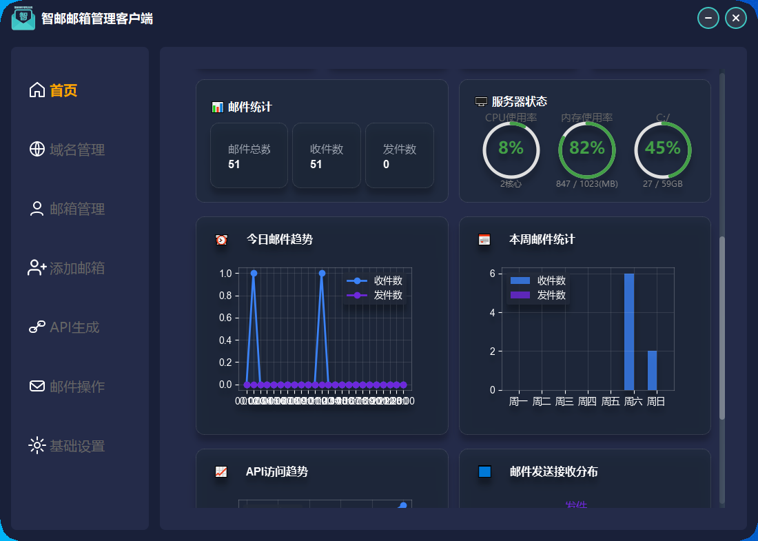Image resolution: width=758 pixels, height=541 pixels.
Task: Click the 周六 bar in weekly chart
Action: pyautogui.click(x=629, y=331)
